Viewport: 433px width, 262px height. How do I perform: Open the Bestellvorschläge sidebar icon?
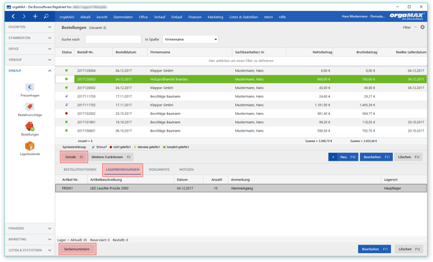click(x=30, y=107)
